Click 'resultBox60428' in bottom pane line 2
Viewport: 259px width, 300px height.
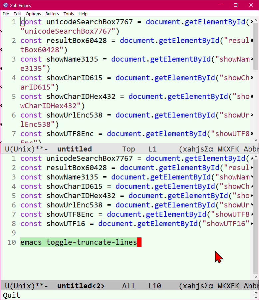pyautogui.click(x=77, y=167)
